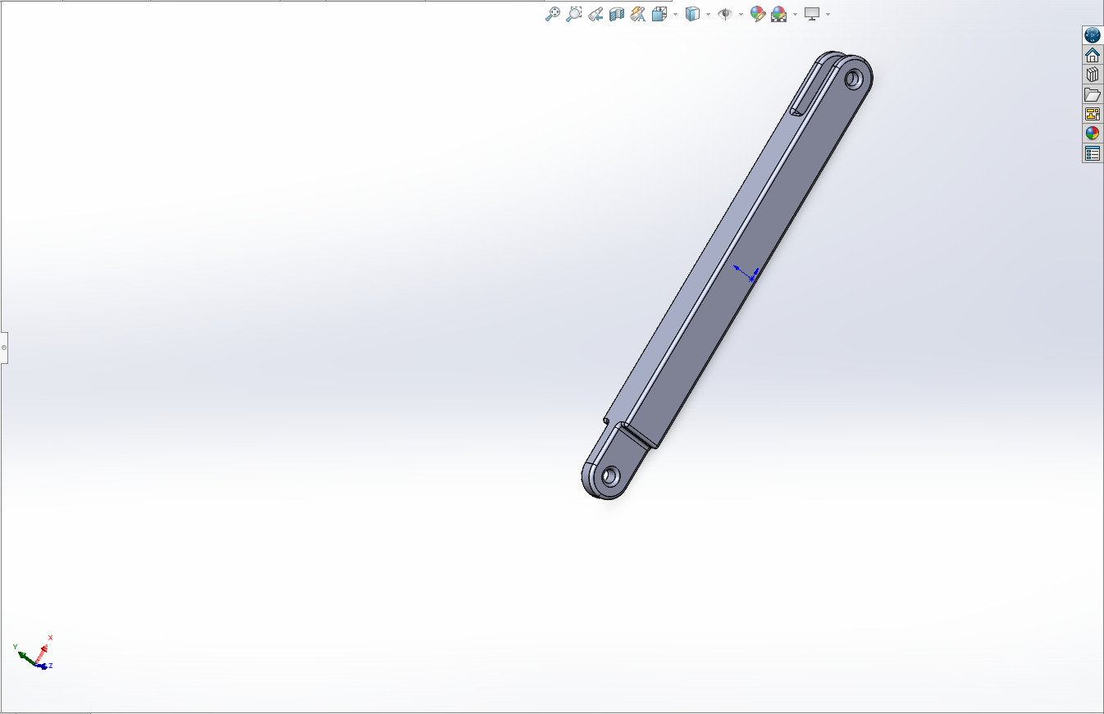1104x714 pixels.
Task: Expand the View Orientation dropdown arrow
Action: point(675,15)
